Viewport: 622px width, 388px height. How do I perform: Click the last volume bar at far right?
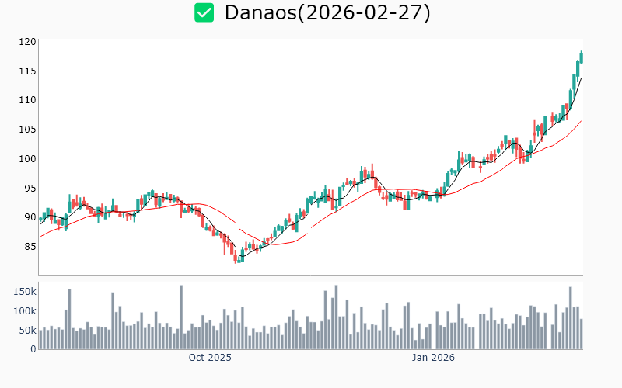pos(581,334)
